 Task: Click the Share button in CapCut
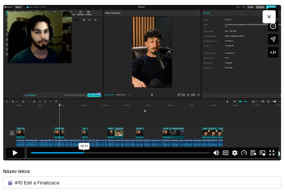(x=260, y=7)
